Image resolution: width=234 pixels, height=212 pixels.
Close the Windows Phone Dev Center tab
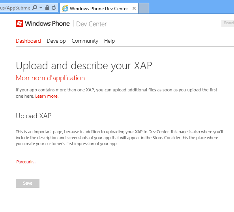(134, 8)
